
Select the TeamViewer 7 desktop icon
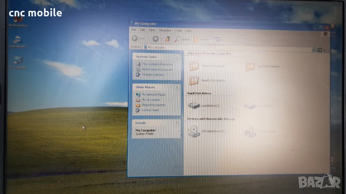coord(18,41)
